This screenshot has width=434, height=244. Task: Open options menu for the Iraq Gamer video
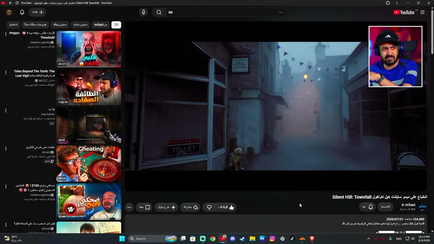6,110
